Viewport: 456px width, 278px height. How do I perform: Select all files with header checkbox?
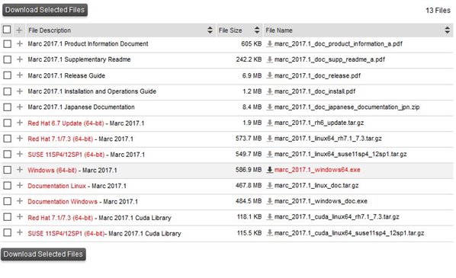(7, 30)
